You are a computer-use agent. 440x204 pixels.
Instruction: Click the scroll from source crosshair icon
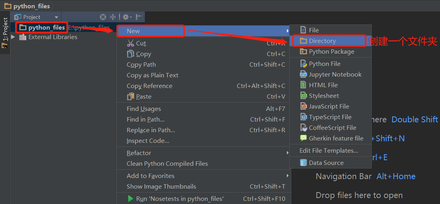pyautogui.click(x=103, y=17)
